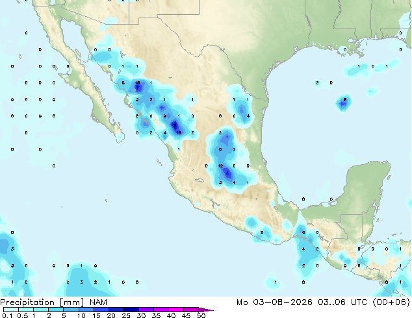Viewport: 412px width, 318px height.
Task: Click the 'NAM' model label
Action: pyautogui.click(x=98, y=302)
